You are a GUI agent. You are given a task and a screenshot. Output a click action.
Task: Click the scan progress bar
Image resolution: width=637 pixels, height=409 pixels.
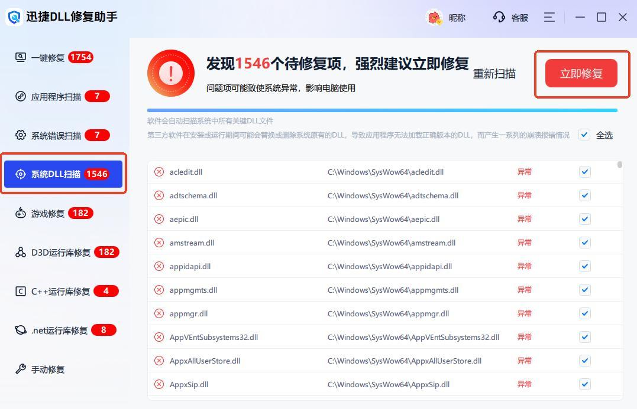pos(382,110)
